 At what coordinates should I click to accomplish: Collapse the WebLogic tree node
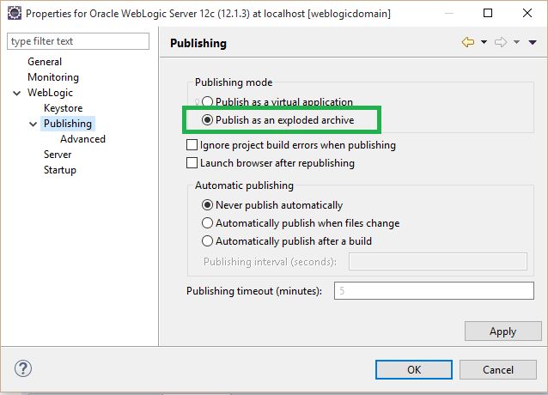(x=16, y=93)
